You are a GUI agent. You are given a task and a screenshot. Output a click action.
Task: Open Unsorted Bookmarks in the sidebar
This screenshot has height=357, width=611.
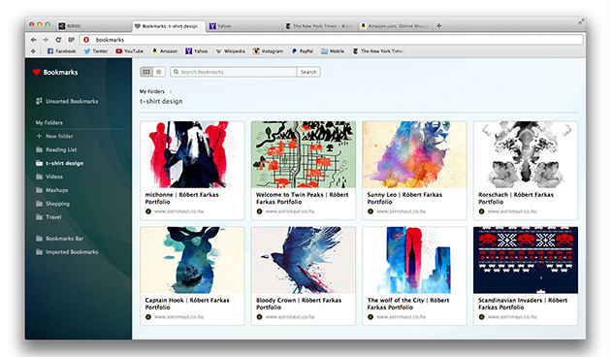tap(67, 101)
